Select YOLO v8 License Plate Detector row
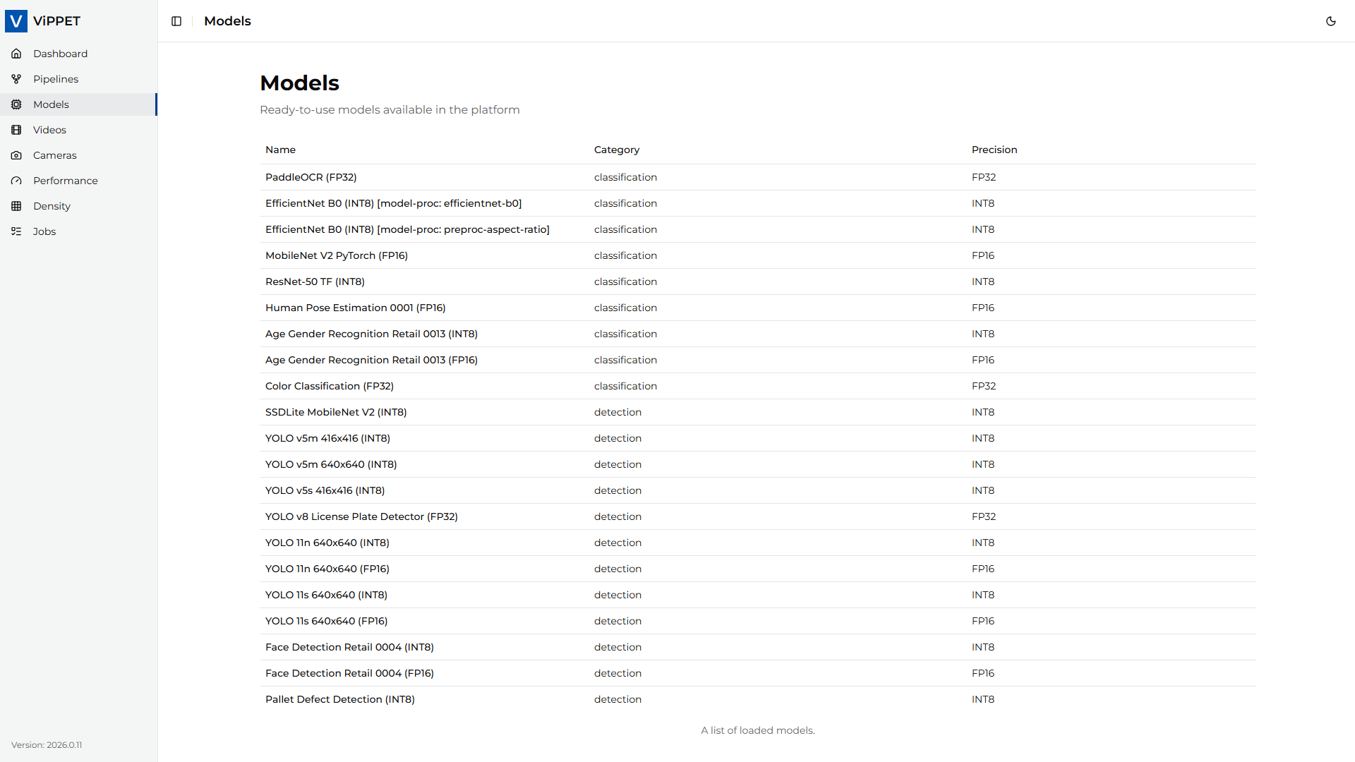 (758, 516)
